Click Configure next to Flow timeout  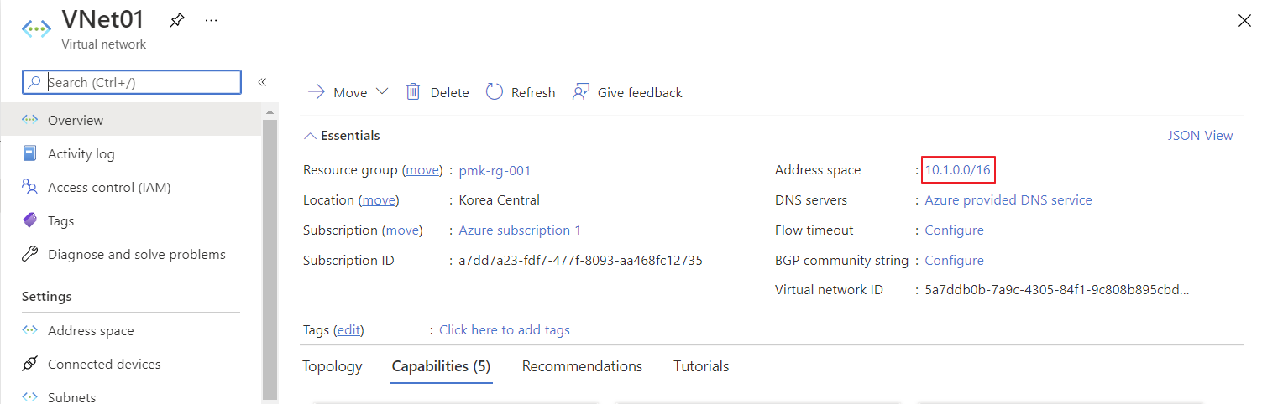pyautogui.click(x=954, y=230)
